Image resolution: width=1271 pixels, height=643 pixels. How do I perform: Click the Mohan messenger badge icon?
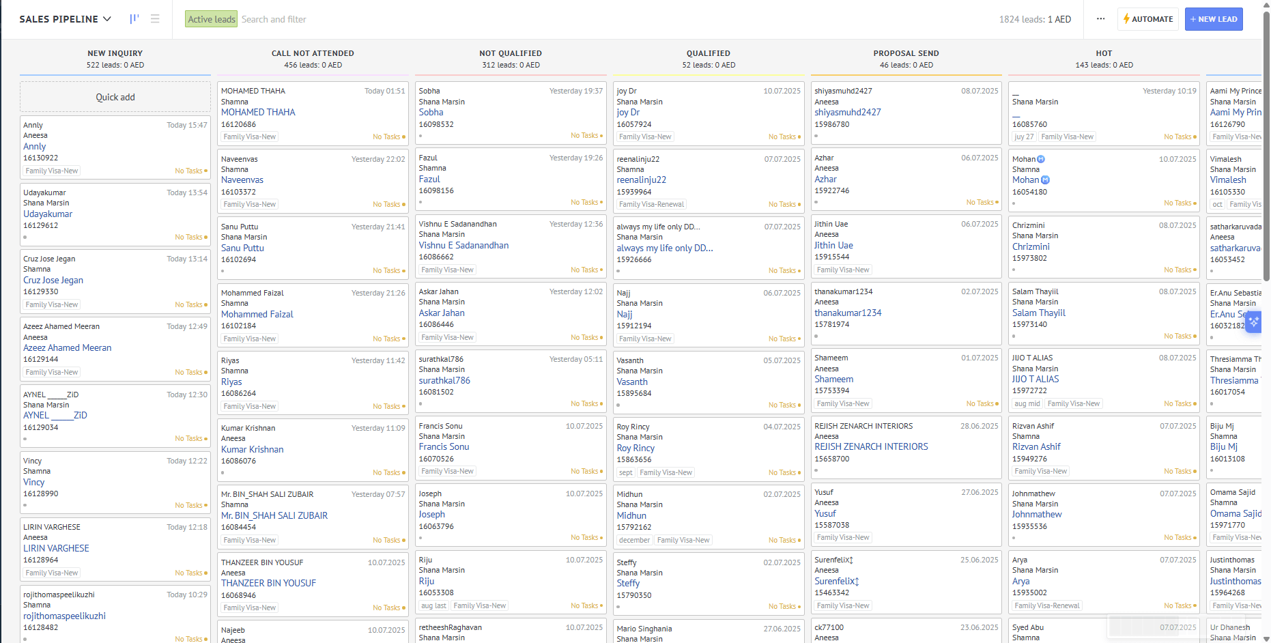coord(1045,180)
